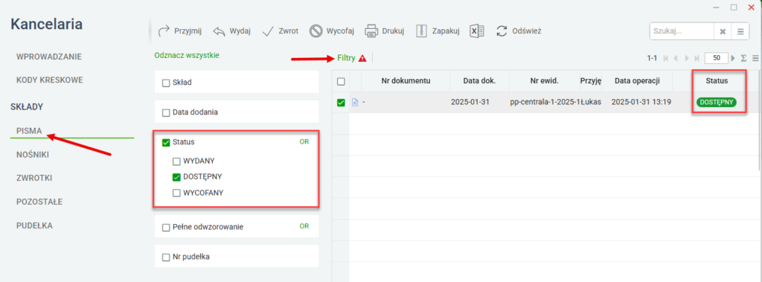The width and height of the screenshot is (762, 282).
Task: Open the KODY KRESKOWE section
Action: click(x=50, y=80)
